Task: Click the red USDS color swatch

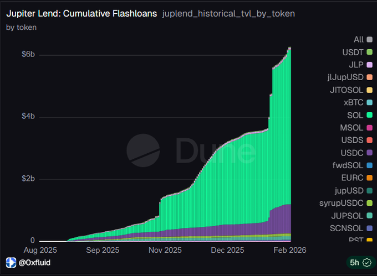Action: 369,140
